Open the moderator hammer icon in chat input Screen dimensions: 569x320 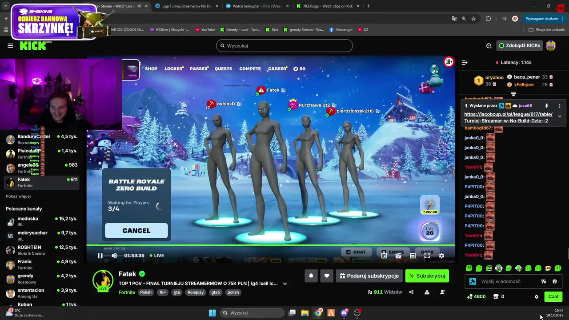coord(473,281)
